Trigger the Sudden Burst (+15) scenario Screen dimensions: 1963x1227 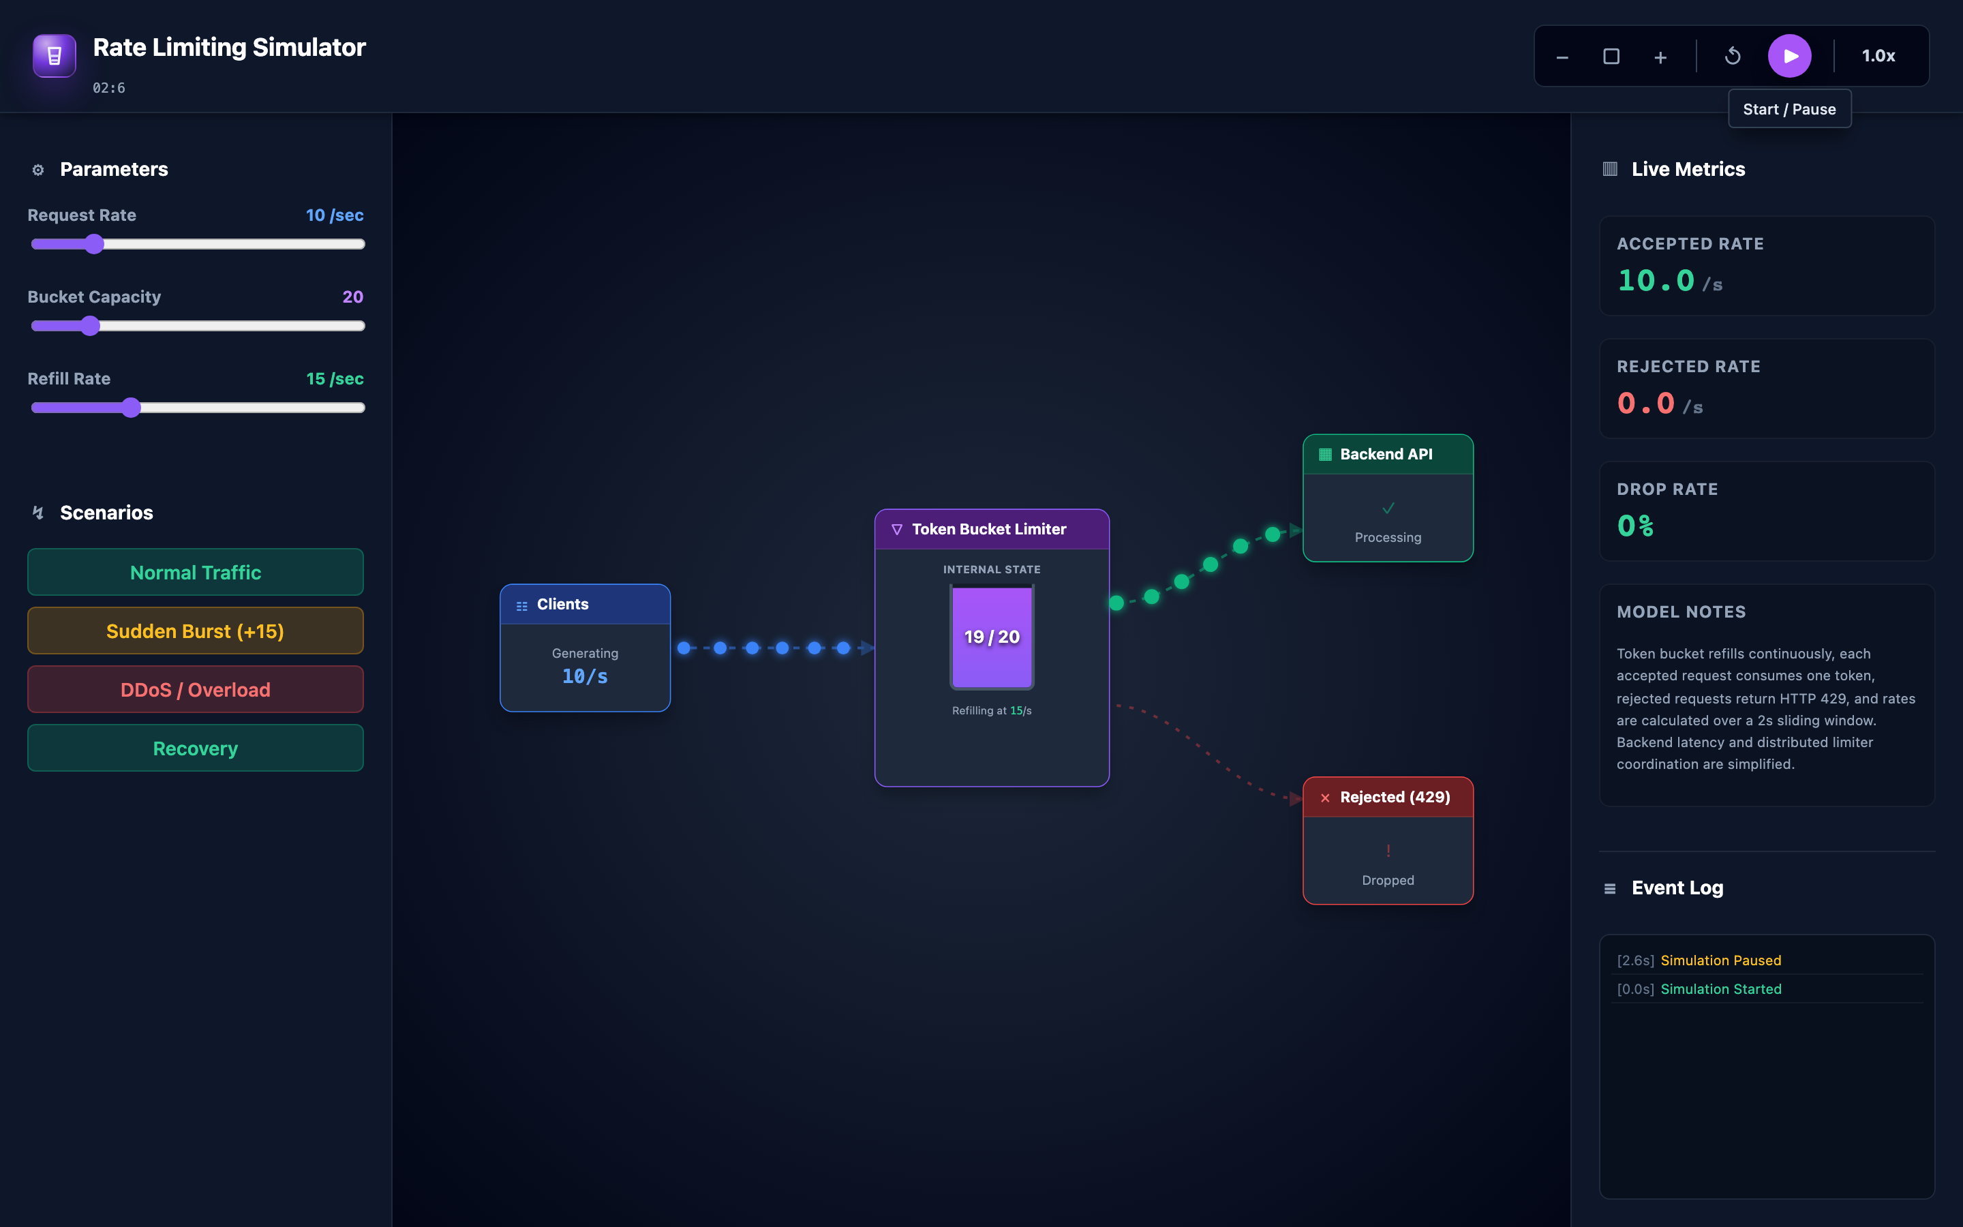pos(196,631)
